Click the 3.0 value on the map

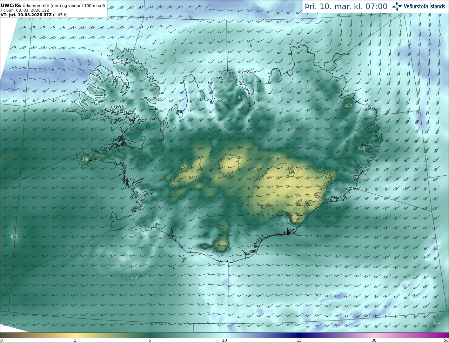(224, 243)
